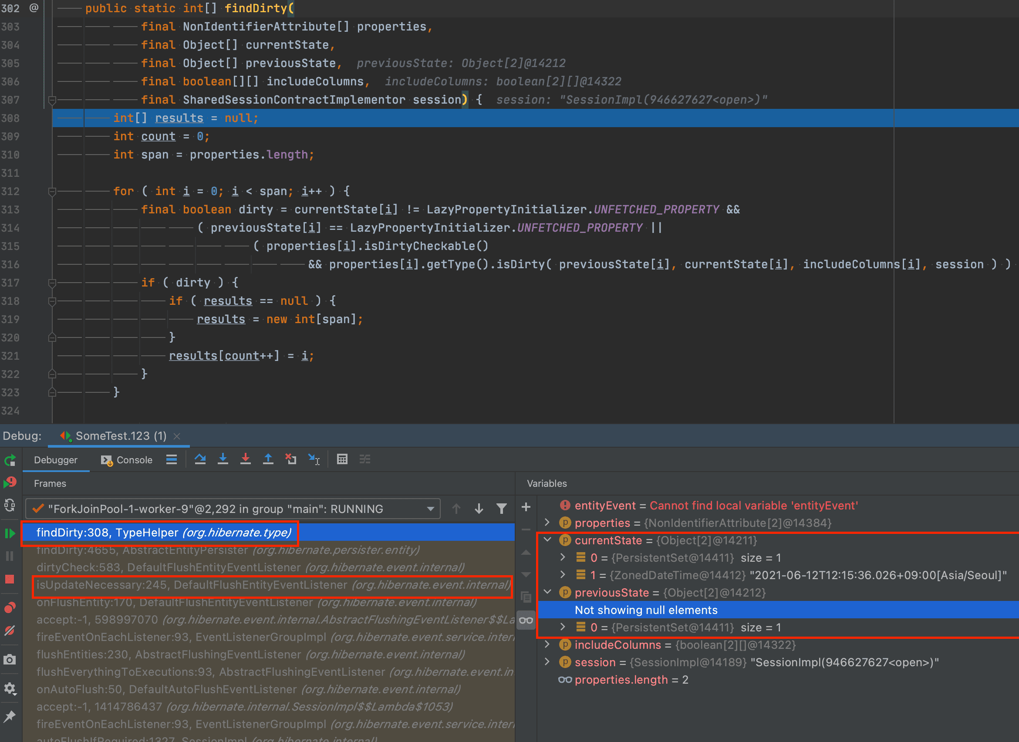Click the Step Over debugger icon
Image resolution: width=1019 pixels, height=742 pixels.
point(200,459)
